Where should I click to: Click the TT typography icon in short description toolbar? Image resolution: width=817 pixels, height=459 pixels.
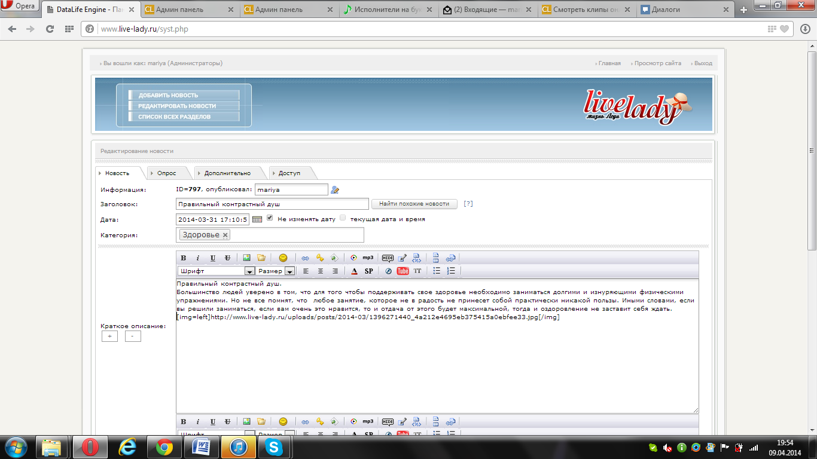point(417,271)
